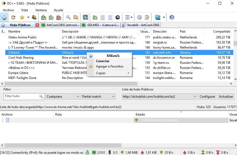This screenshot has height=155, width=237.
Task: Click the hub list horizontal scrollbar thumb
Action: [x=71, y=84]
